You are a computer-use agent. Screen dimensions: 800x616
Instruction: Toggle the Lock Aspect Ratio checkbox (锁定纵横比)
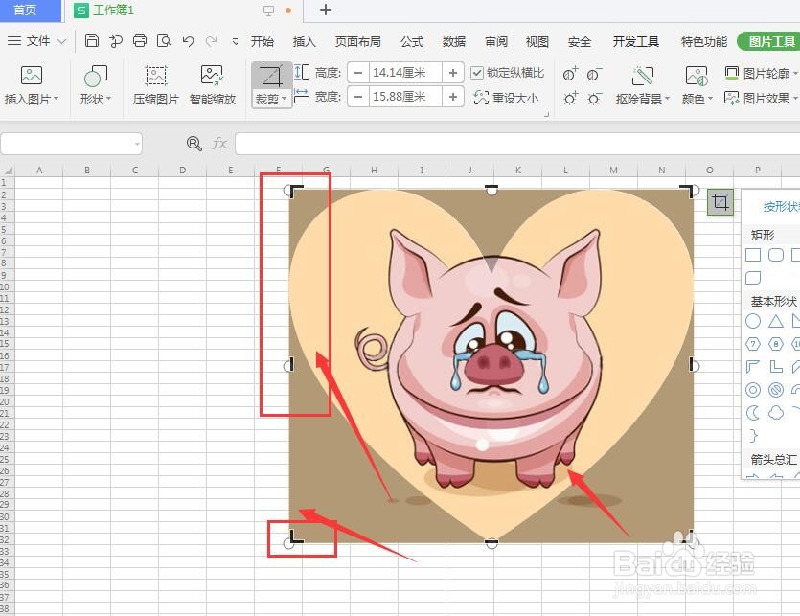476,72
